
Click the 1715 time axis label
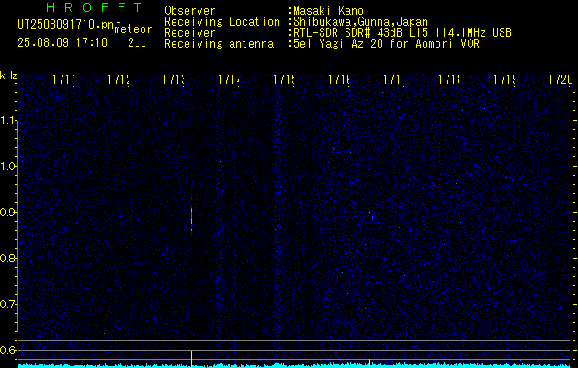pyautogui.click(x=283, y=80)
